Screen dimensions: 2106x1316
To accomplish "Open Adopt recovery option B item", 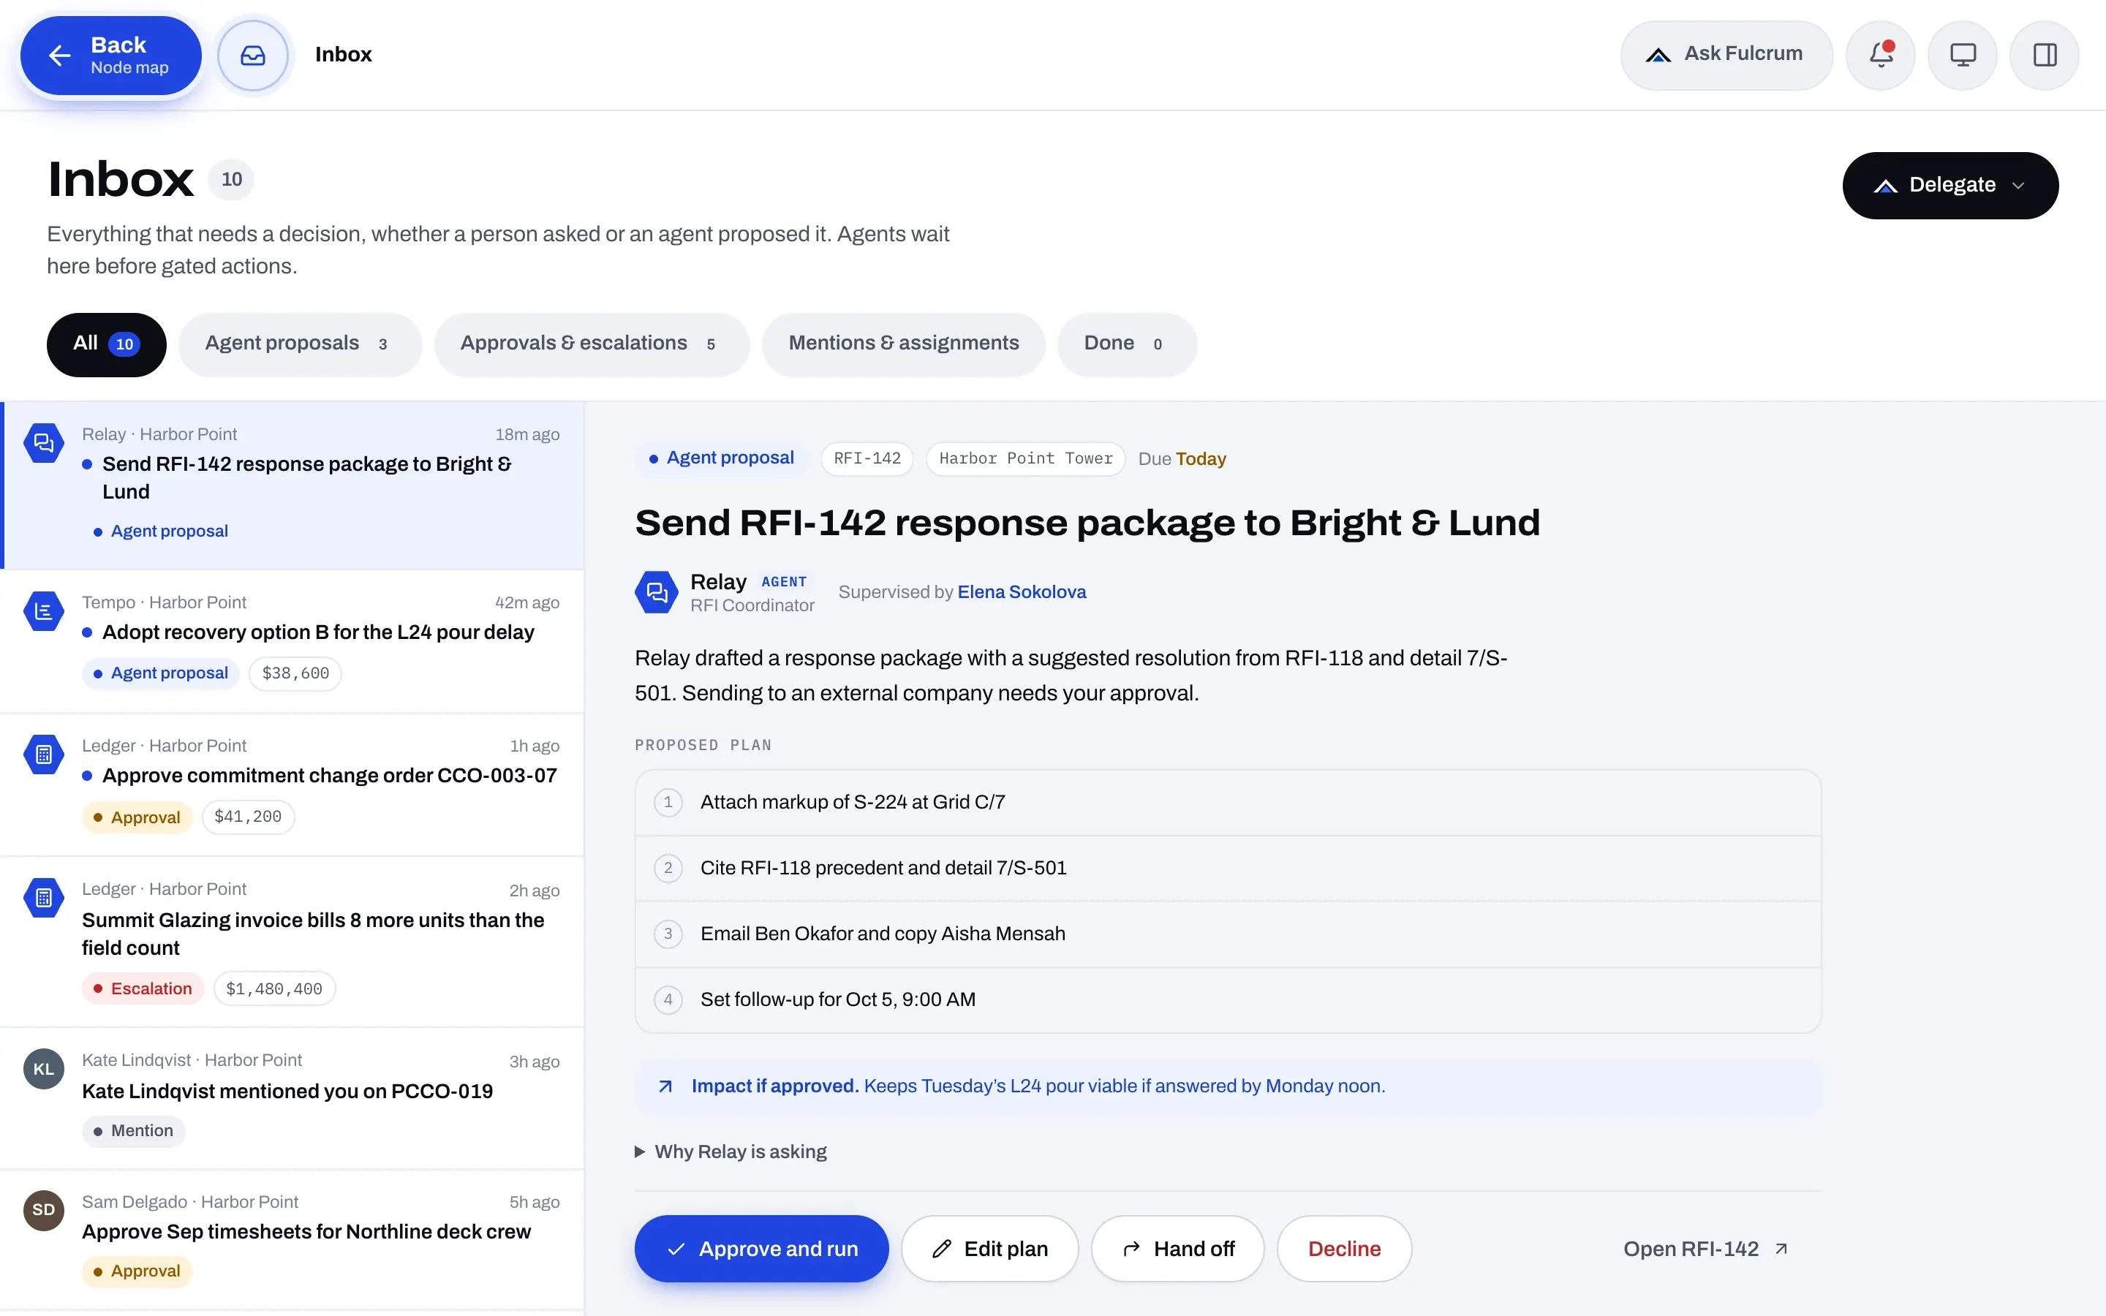I will coord(292,641).
